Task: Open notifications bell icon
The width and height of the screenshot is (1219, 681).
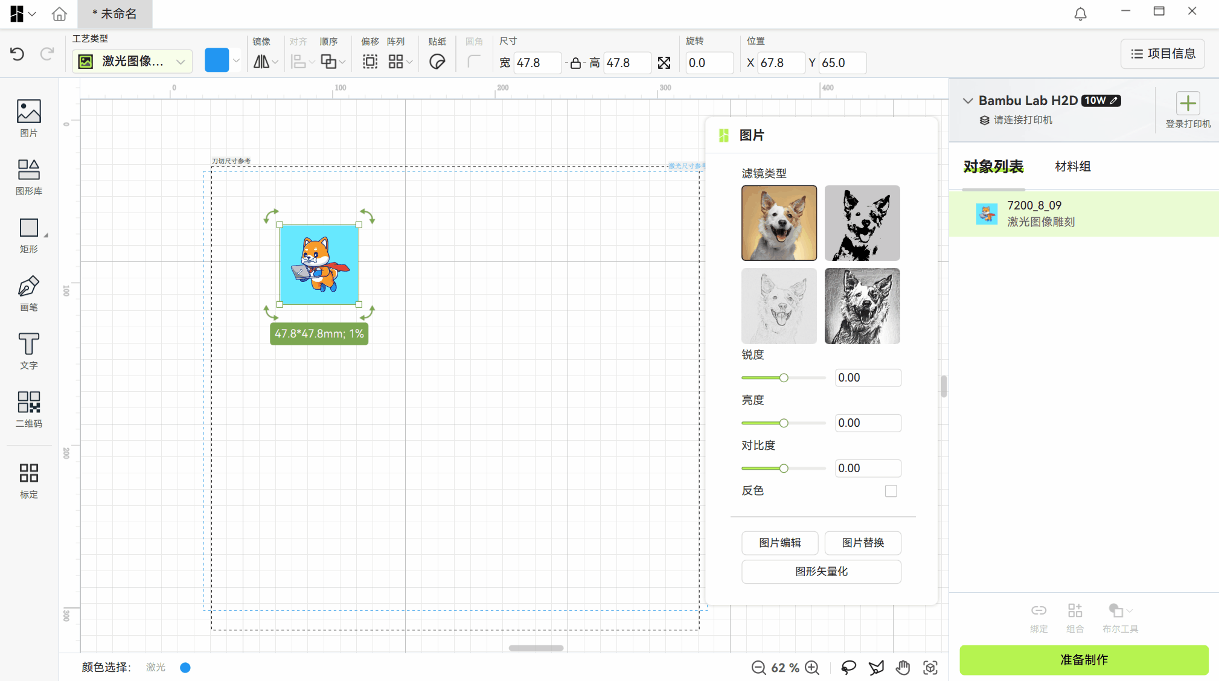Action: point(1080,13)
